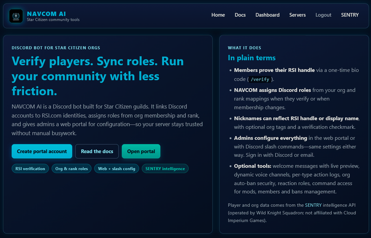Viewport: 371px width, 238px height.
Task: Open the SENTRY nav item in header
Action: [350, 15]
